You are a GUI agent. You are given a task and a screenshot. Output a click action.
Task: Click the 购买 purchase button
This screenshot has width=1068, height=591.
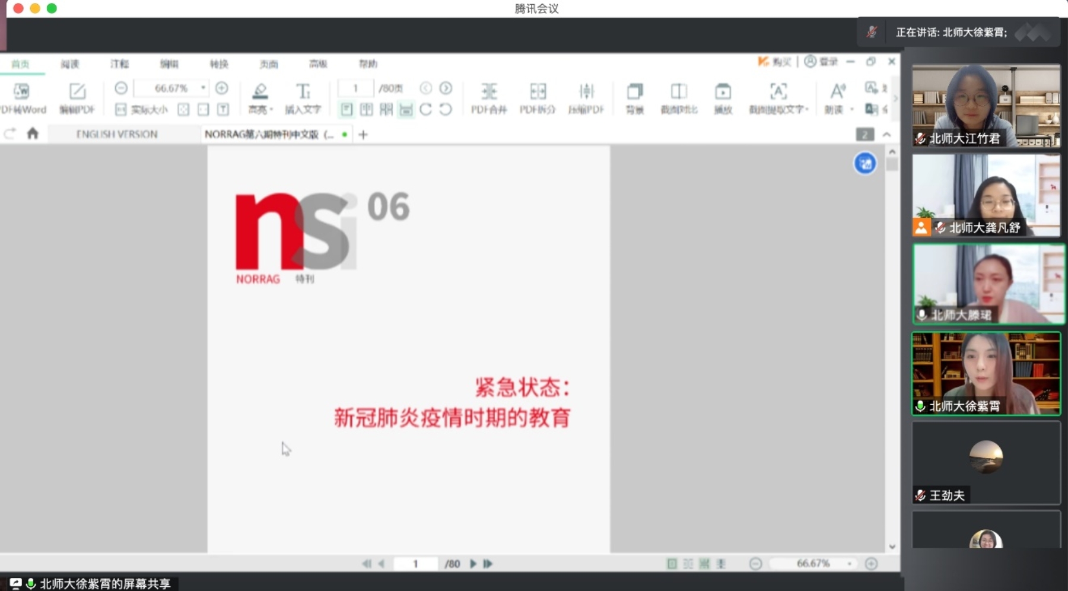coord(775,62)
